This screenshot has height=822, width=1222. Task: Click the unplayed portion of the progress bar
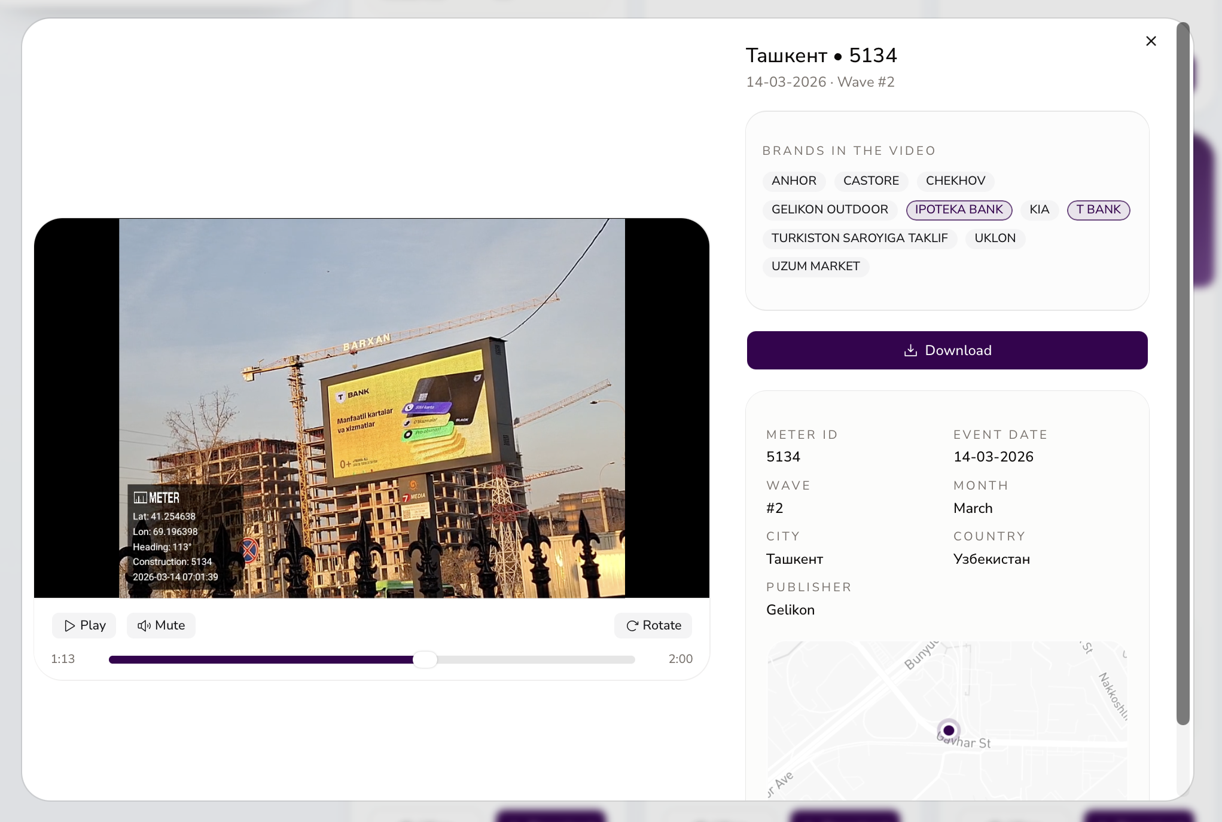536,660
